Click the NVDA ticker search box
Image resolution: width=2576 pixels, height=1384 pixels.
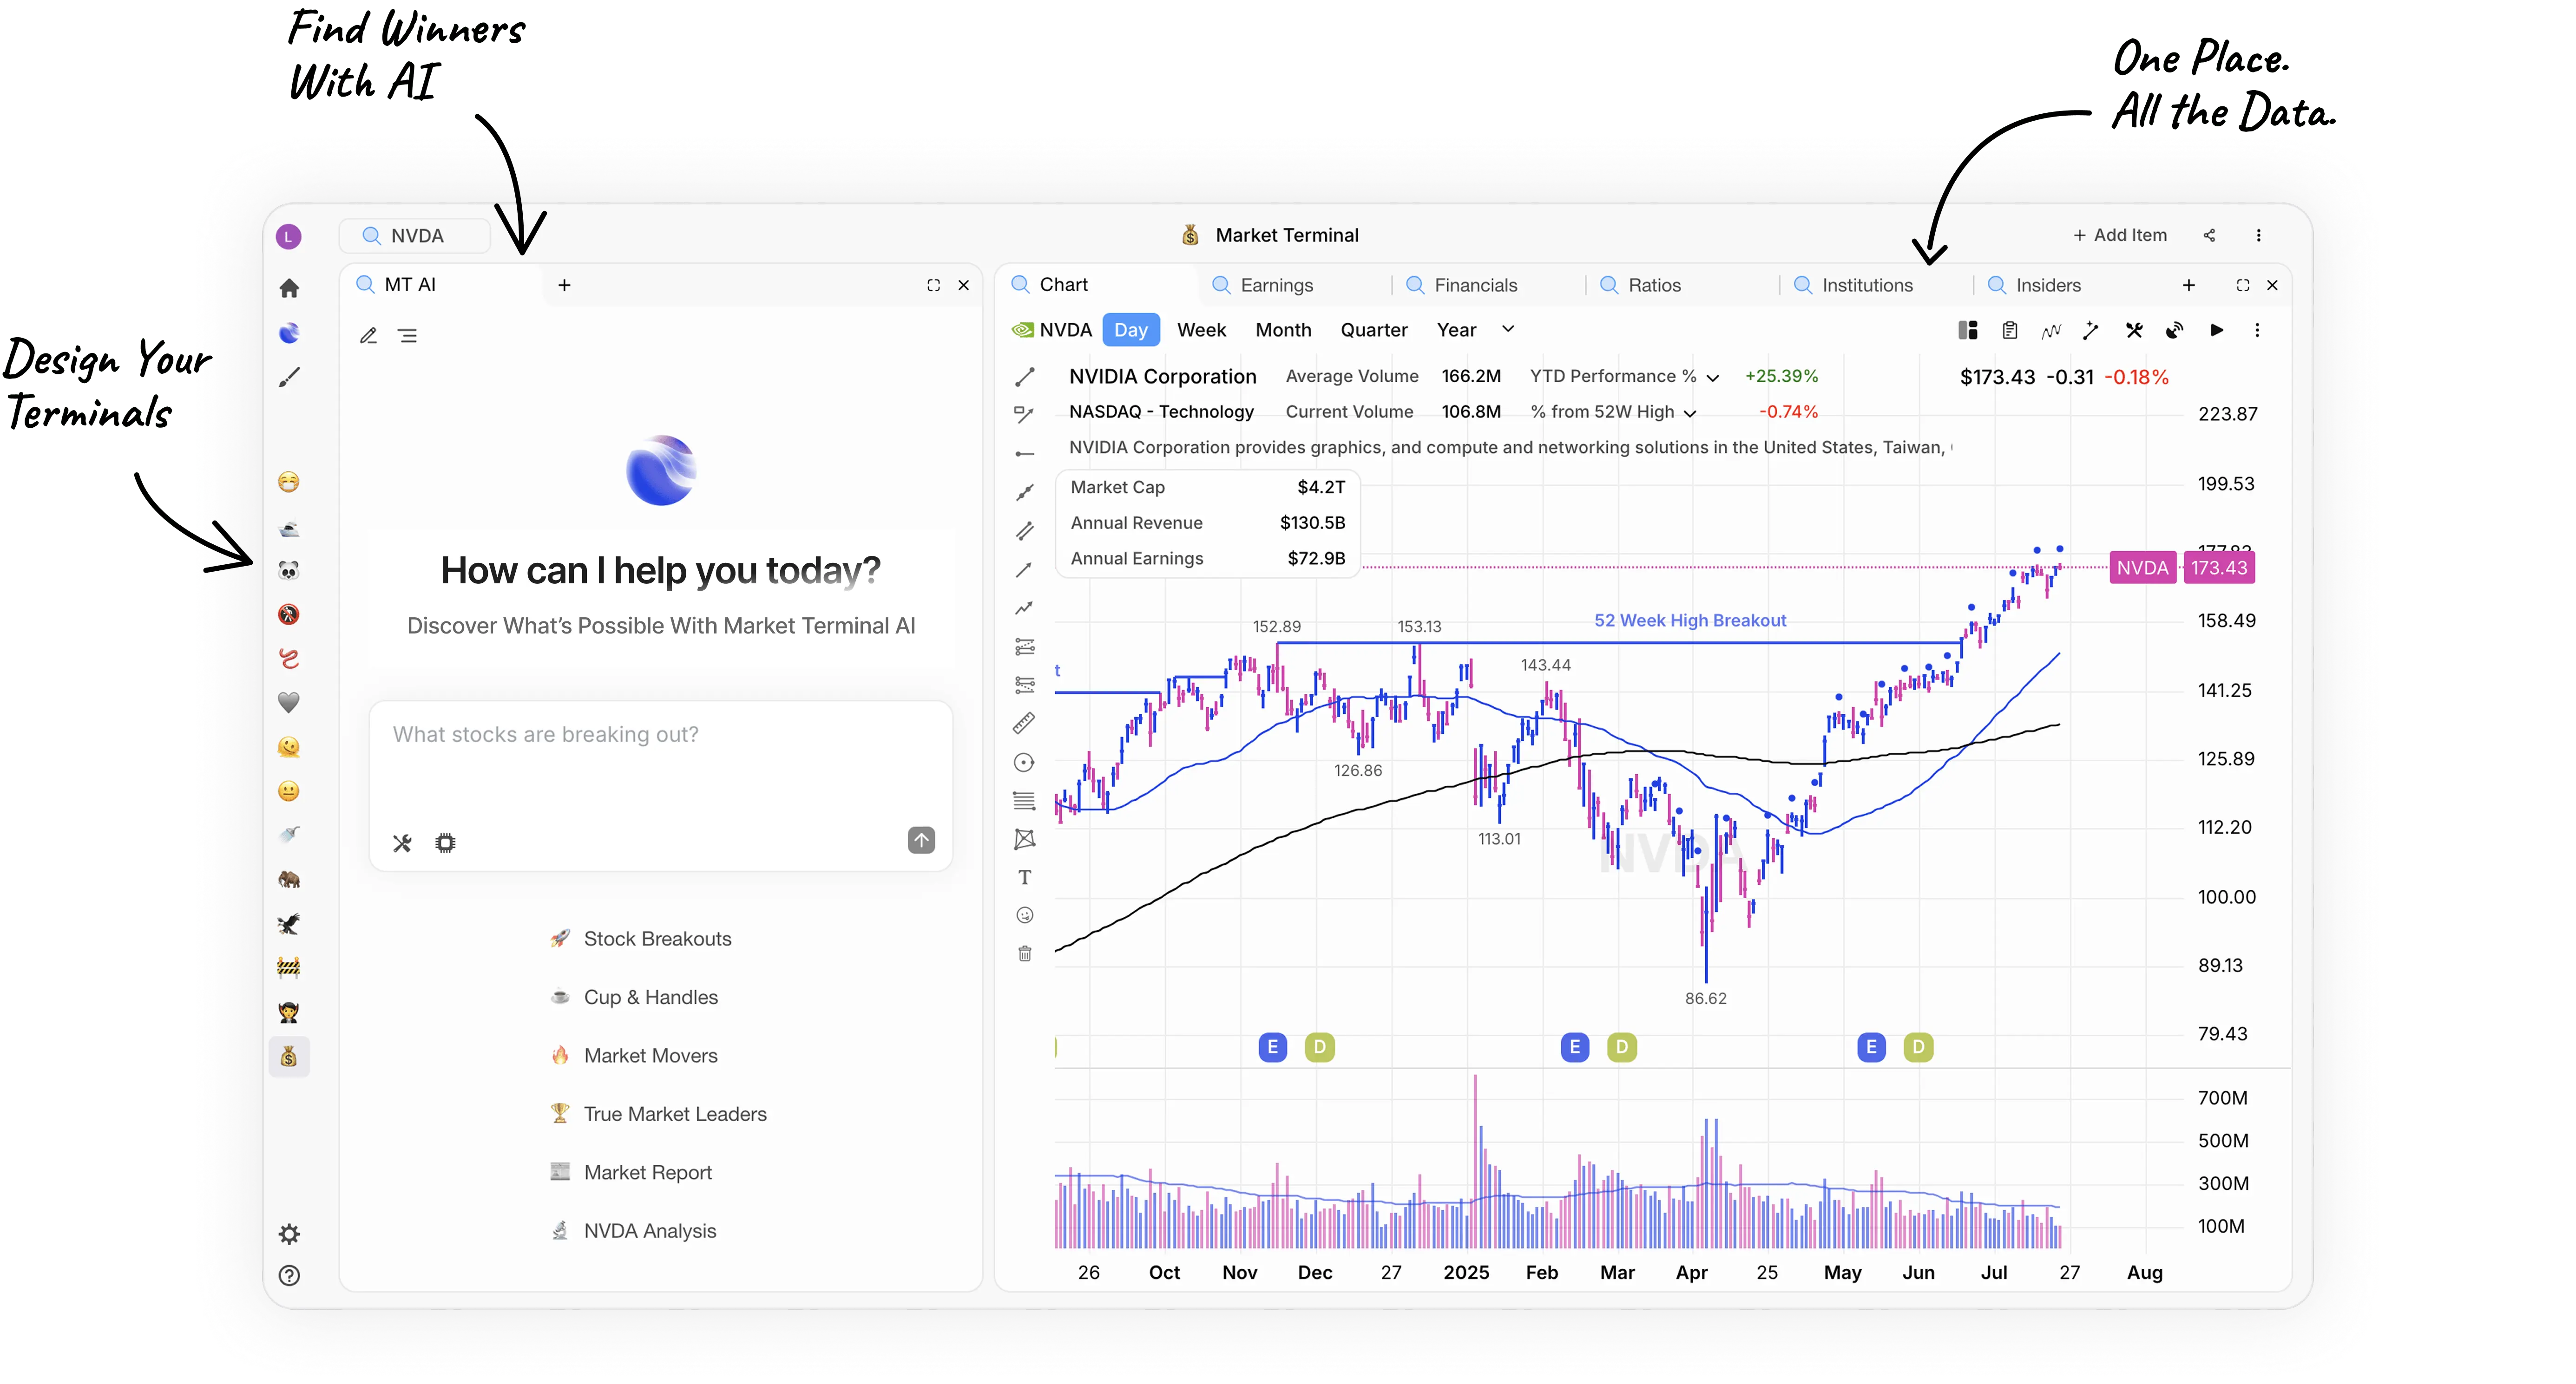coord(415,236)
